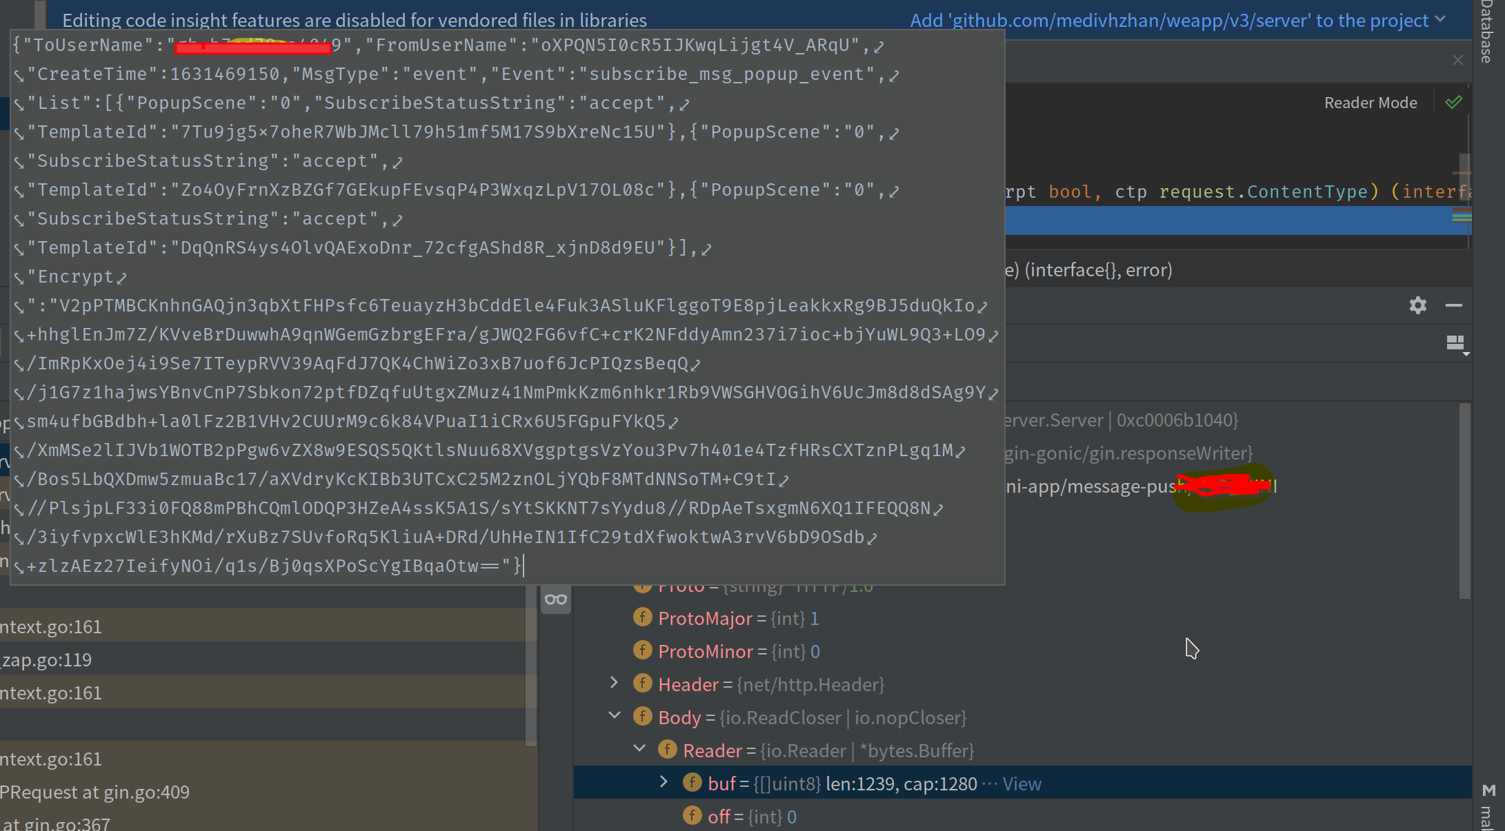1505x831 pixels.
Task: Toggle Reader Mode in the editor
Action: [1371, 103]
